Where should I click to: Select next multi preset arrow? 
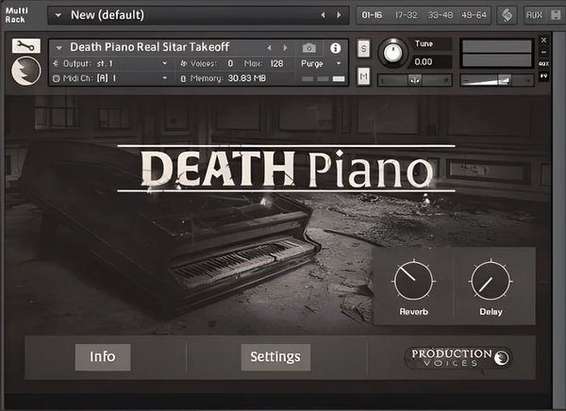pos(339,15)
